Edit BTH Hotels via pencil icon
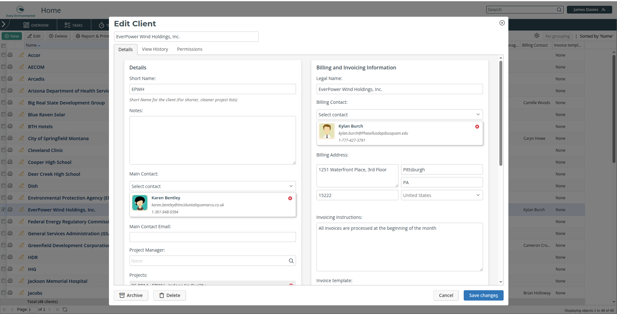 tap(22, 126)
